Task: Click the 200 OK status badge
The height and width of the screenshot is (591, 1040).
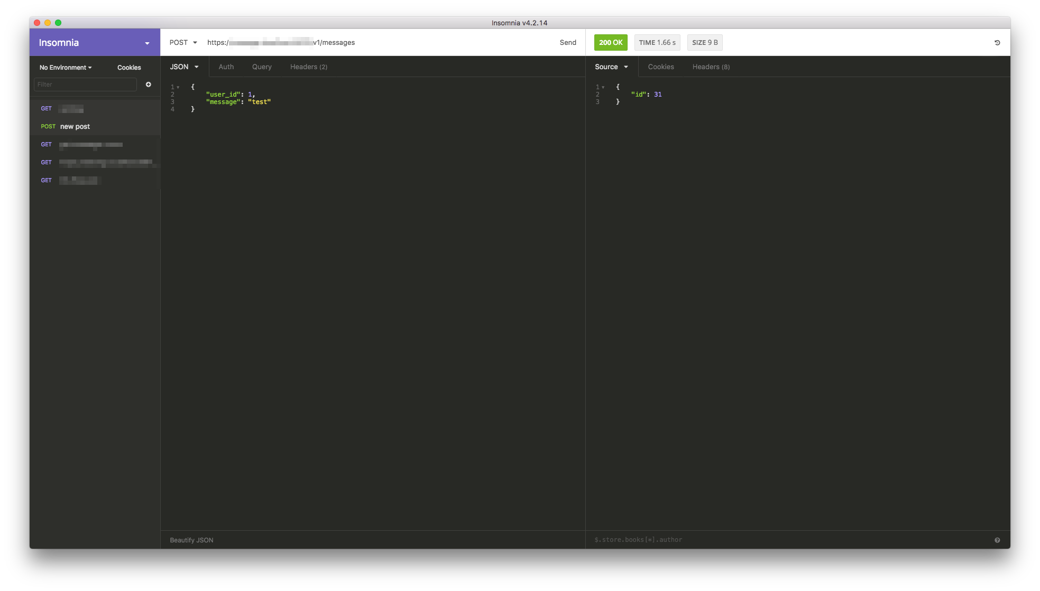Action: coord(611,42)
